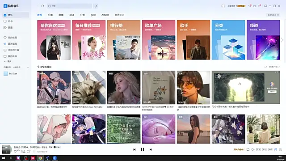Open the Music for Cats playlist cover

[x=88, y=88]
